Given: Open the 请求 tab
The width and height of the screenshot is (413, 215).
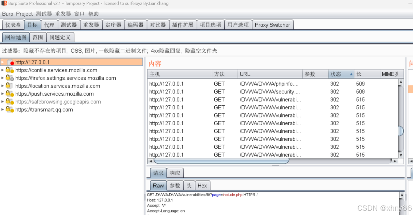Looking at the screenshot, I should point(158,173).
